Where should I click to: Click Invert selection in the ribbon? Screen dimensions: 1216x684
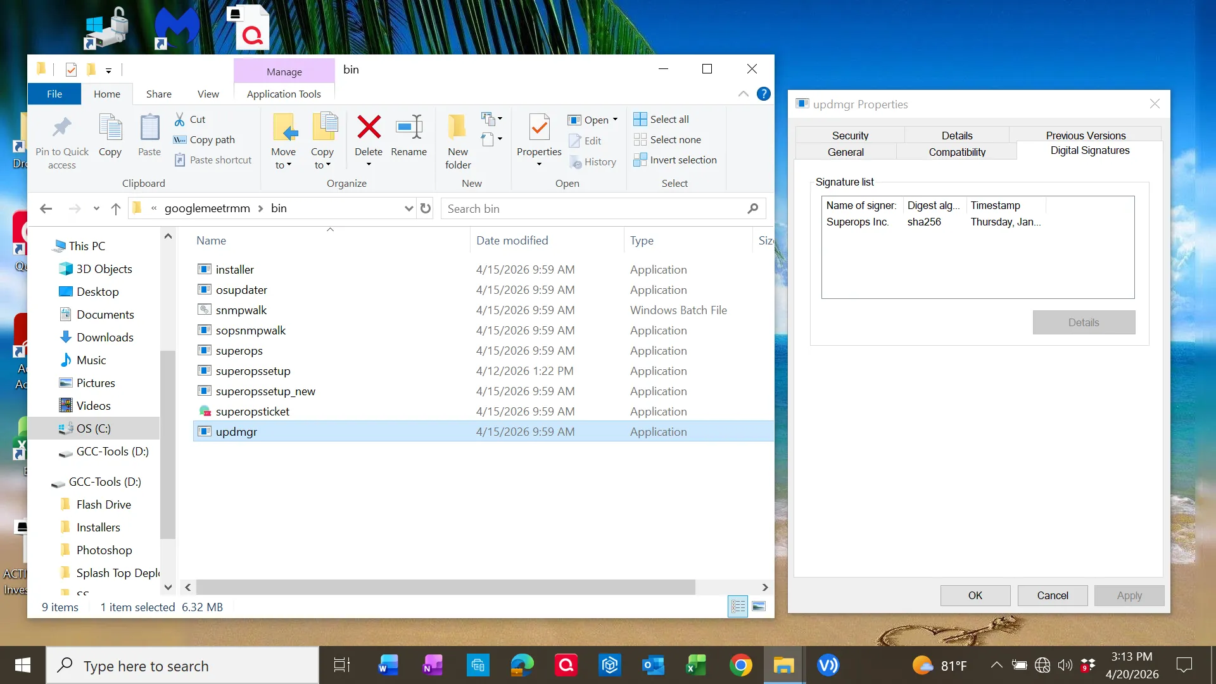pyautogui.click(x=675, y=160)
